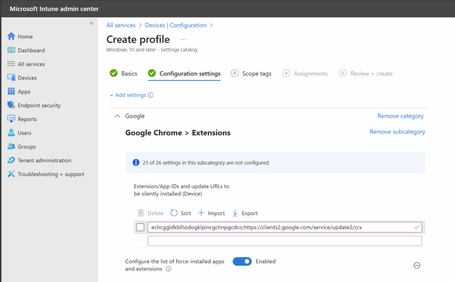The width and height of the screenshot is (455, 282).
Task: Click the 'Windows 10 and later - Settings catalog' subtitle
Action: coord(152,50)
